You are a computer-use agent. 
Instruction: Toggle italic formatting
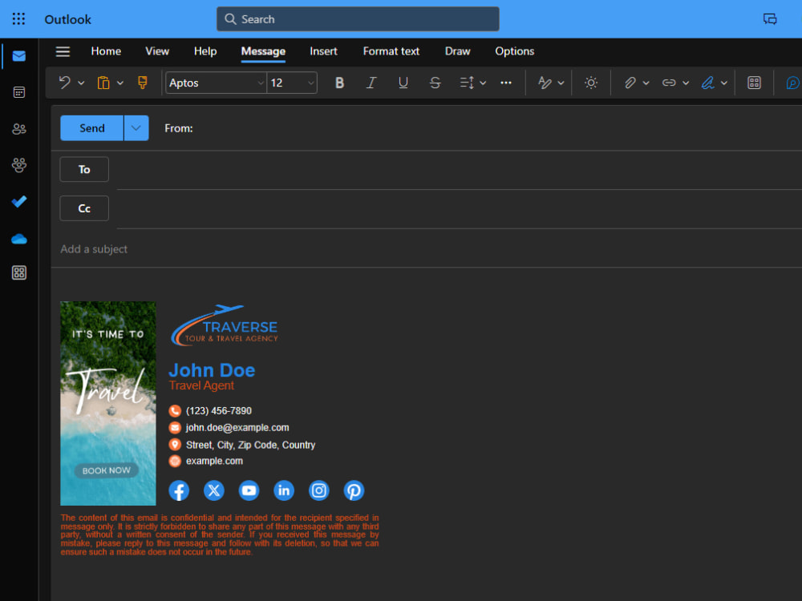[371, 83]
